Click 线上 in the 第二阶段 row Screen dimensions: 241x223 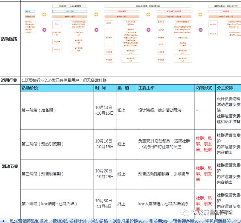coord(127,144)
